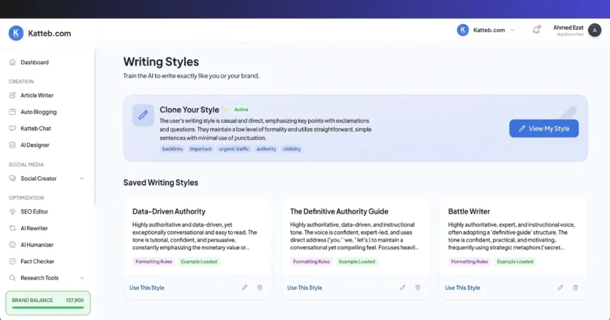Image resolution: width=610 pixels, height=320 pixels.
Task: Select the organic traffic keyword tag
Action: [234, 149]
